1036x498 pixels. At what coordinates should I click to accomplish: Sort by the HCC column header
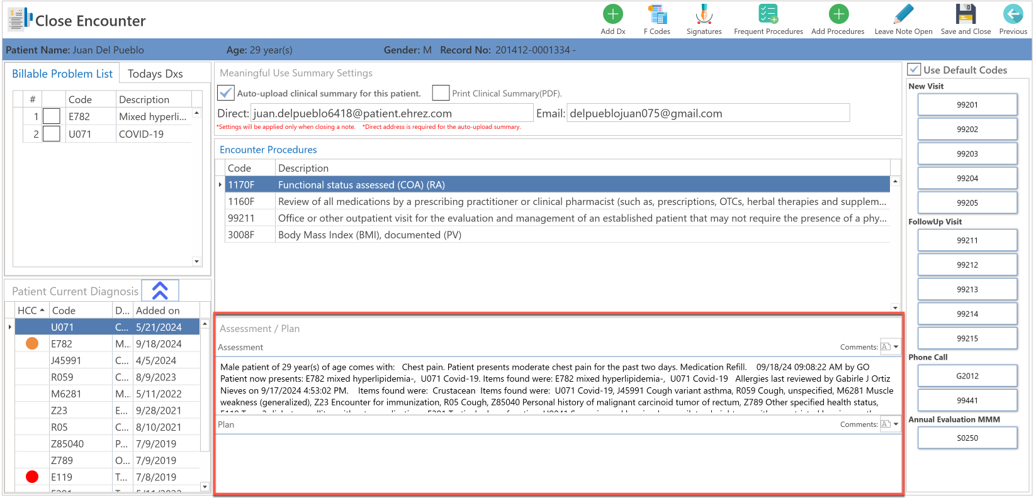(31, 310)
